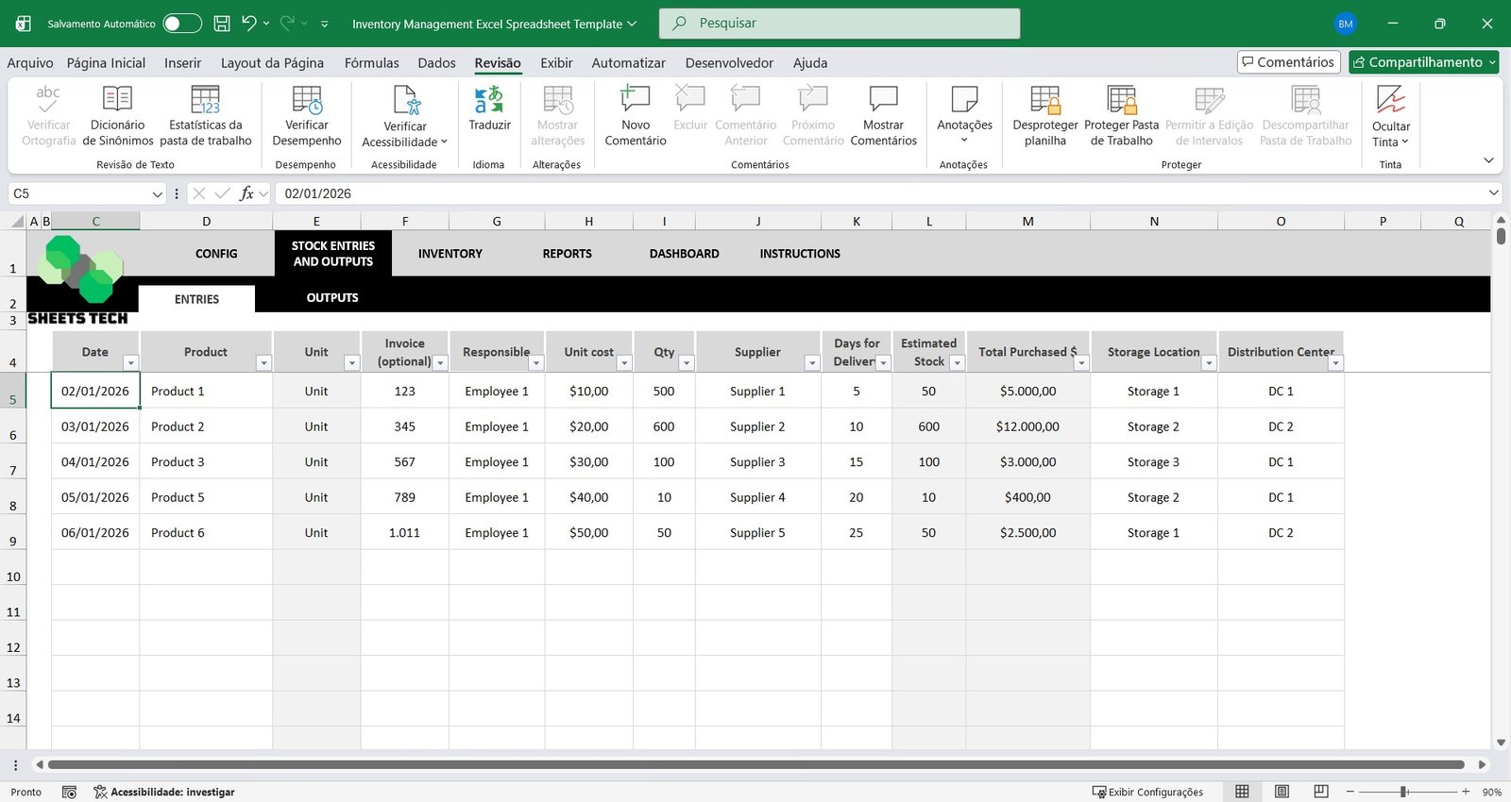Go to the DASHBOARD navigation button
The height and width of the screenshot is (802, 1511).
tap(684, 254)
